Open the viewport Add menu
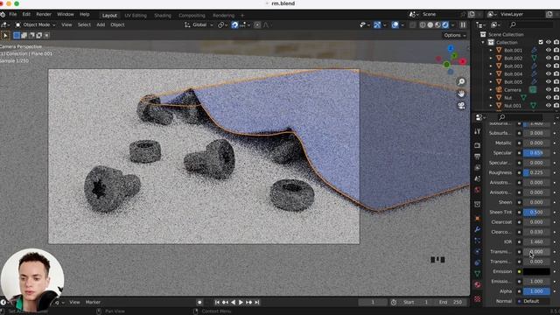This screenshot has height=315, width=560. 101,24
